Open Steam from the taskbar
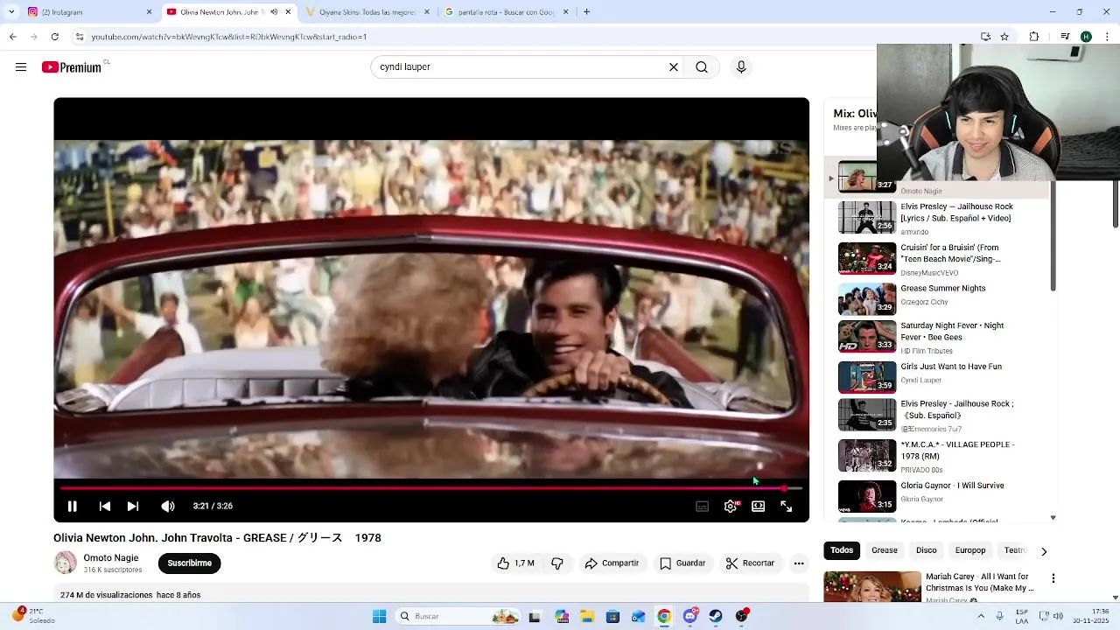 pos(716,616)
